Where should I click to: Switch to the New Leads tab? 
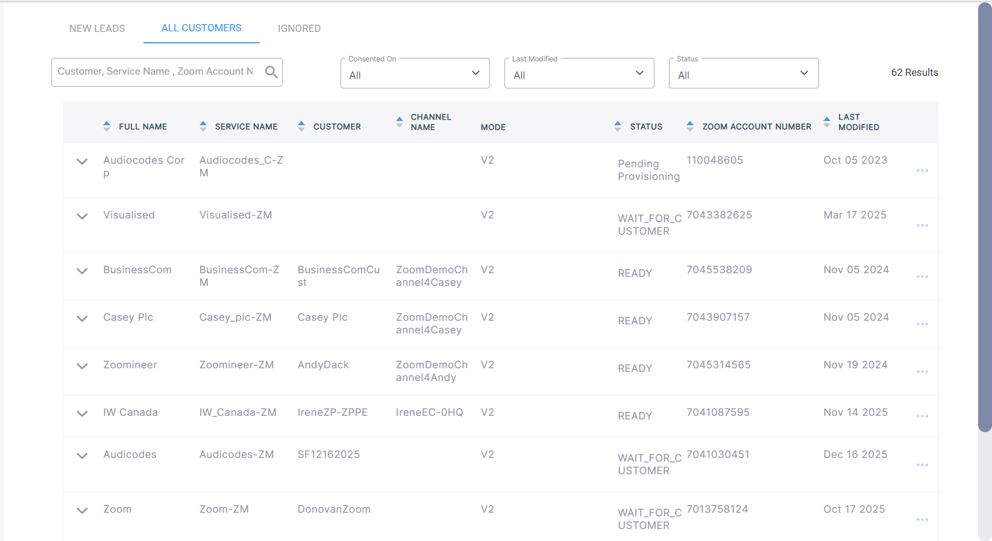97,28
